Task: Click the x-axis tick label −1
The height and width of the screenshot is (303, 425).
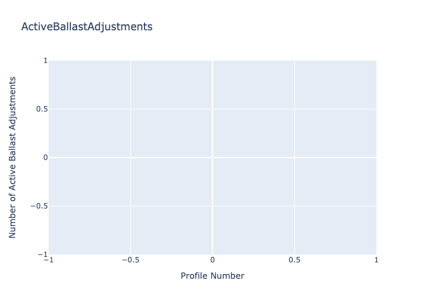Action: pyautogui.click(x=49, y=259)
